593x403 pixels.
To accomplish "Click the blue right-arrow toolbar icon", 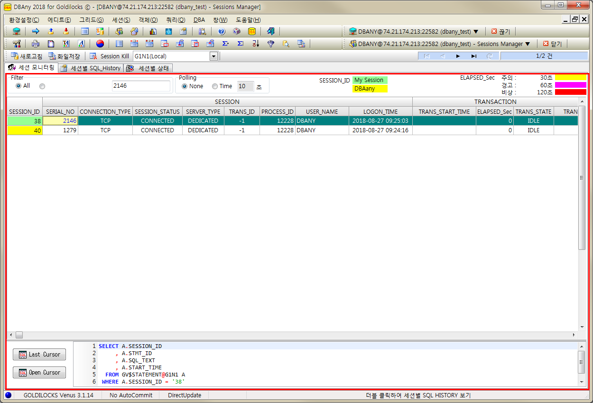I will click(36, 31).
